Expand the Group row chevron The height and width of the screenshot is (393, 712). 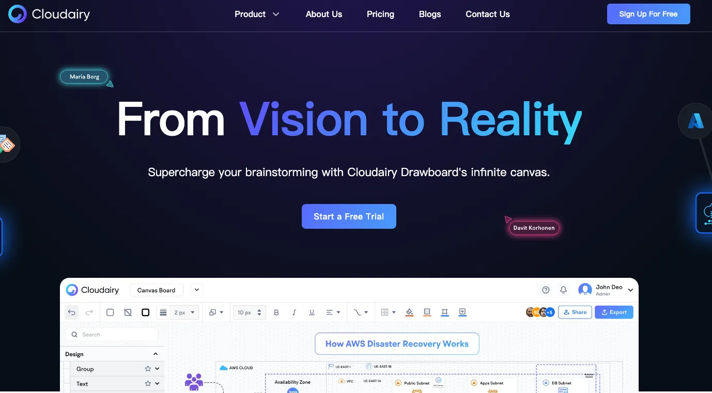click(157, 369)
